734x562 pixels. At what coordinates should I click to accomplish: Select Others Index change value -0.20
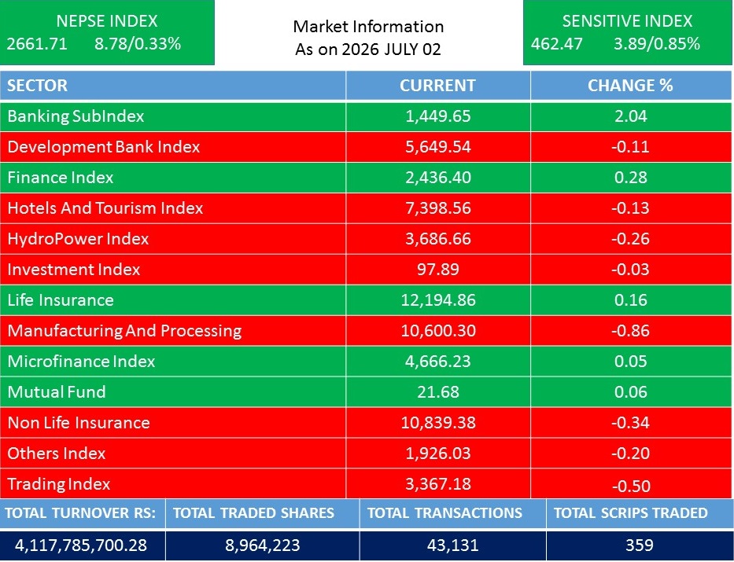[630, 454]
